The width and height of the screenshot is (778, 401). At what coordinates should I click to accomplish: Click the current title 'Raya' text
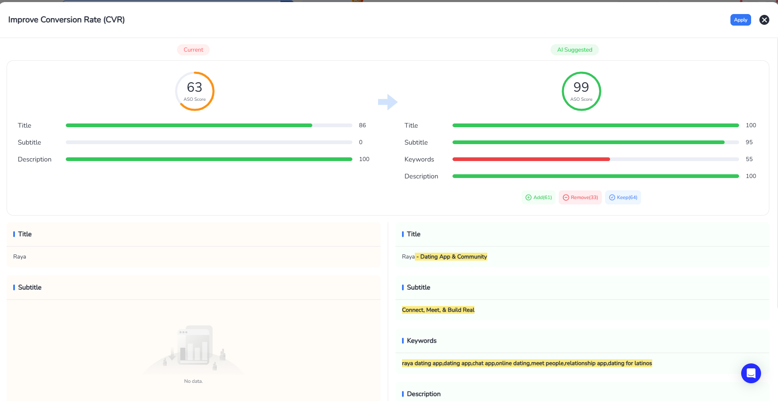[x=19, y=256]
